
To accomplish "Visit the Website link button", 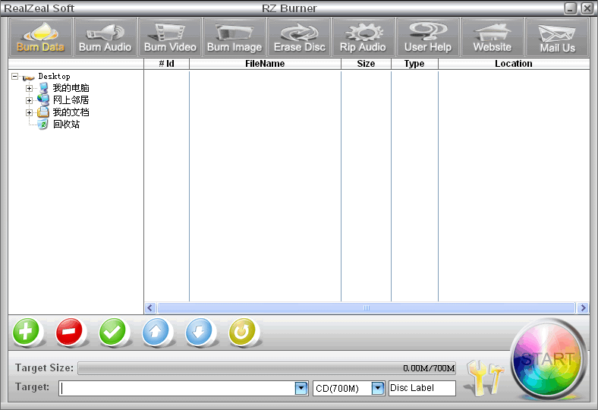I will tap(492, 37).
